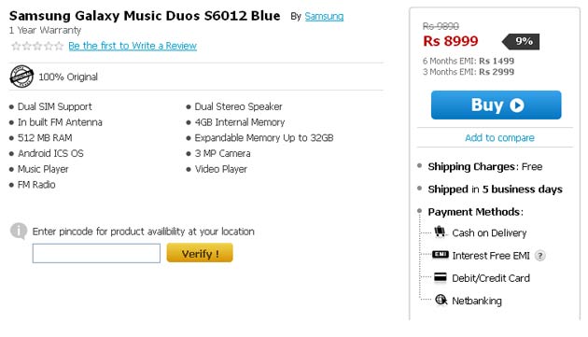588x337 pixels.
Task: Click the blue Buy button
Action: (497, 105)
